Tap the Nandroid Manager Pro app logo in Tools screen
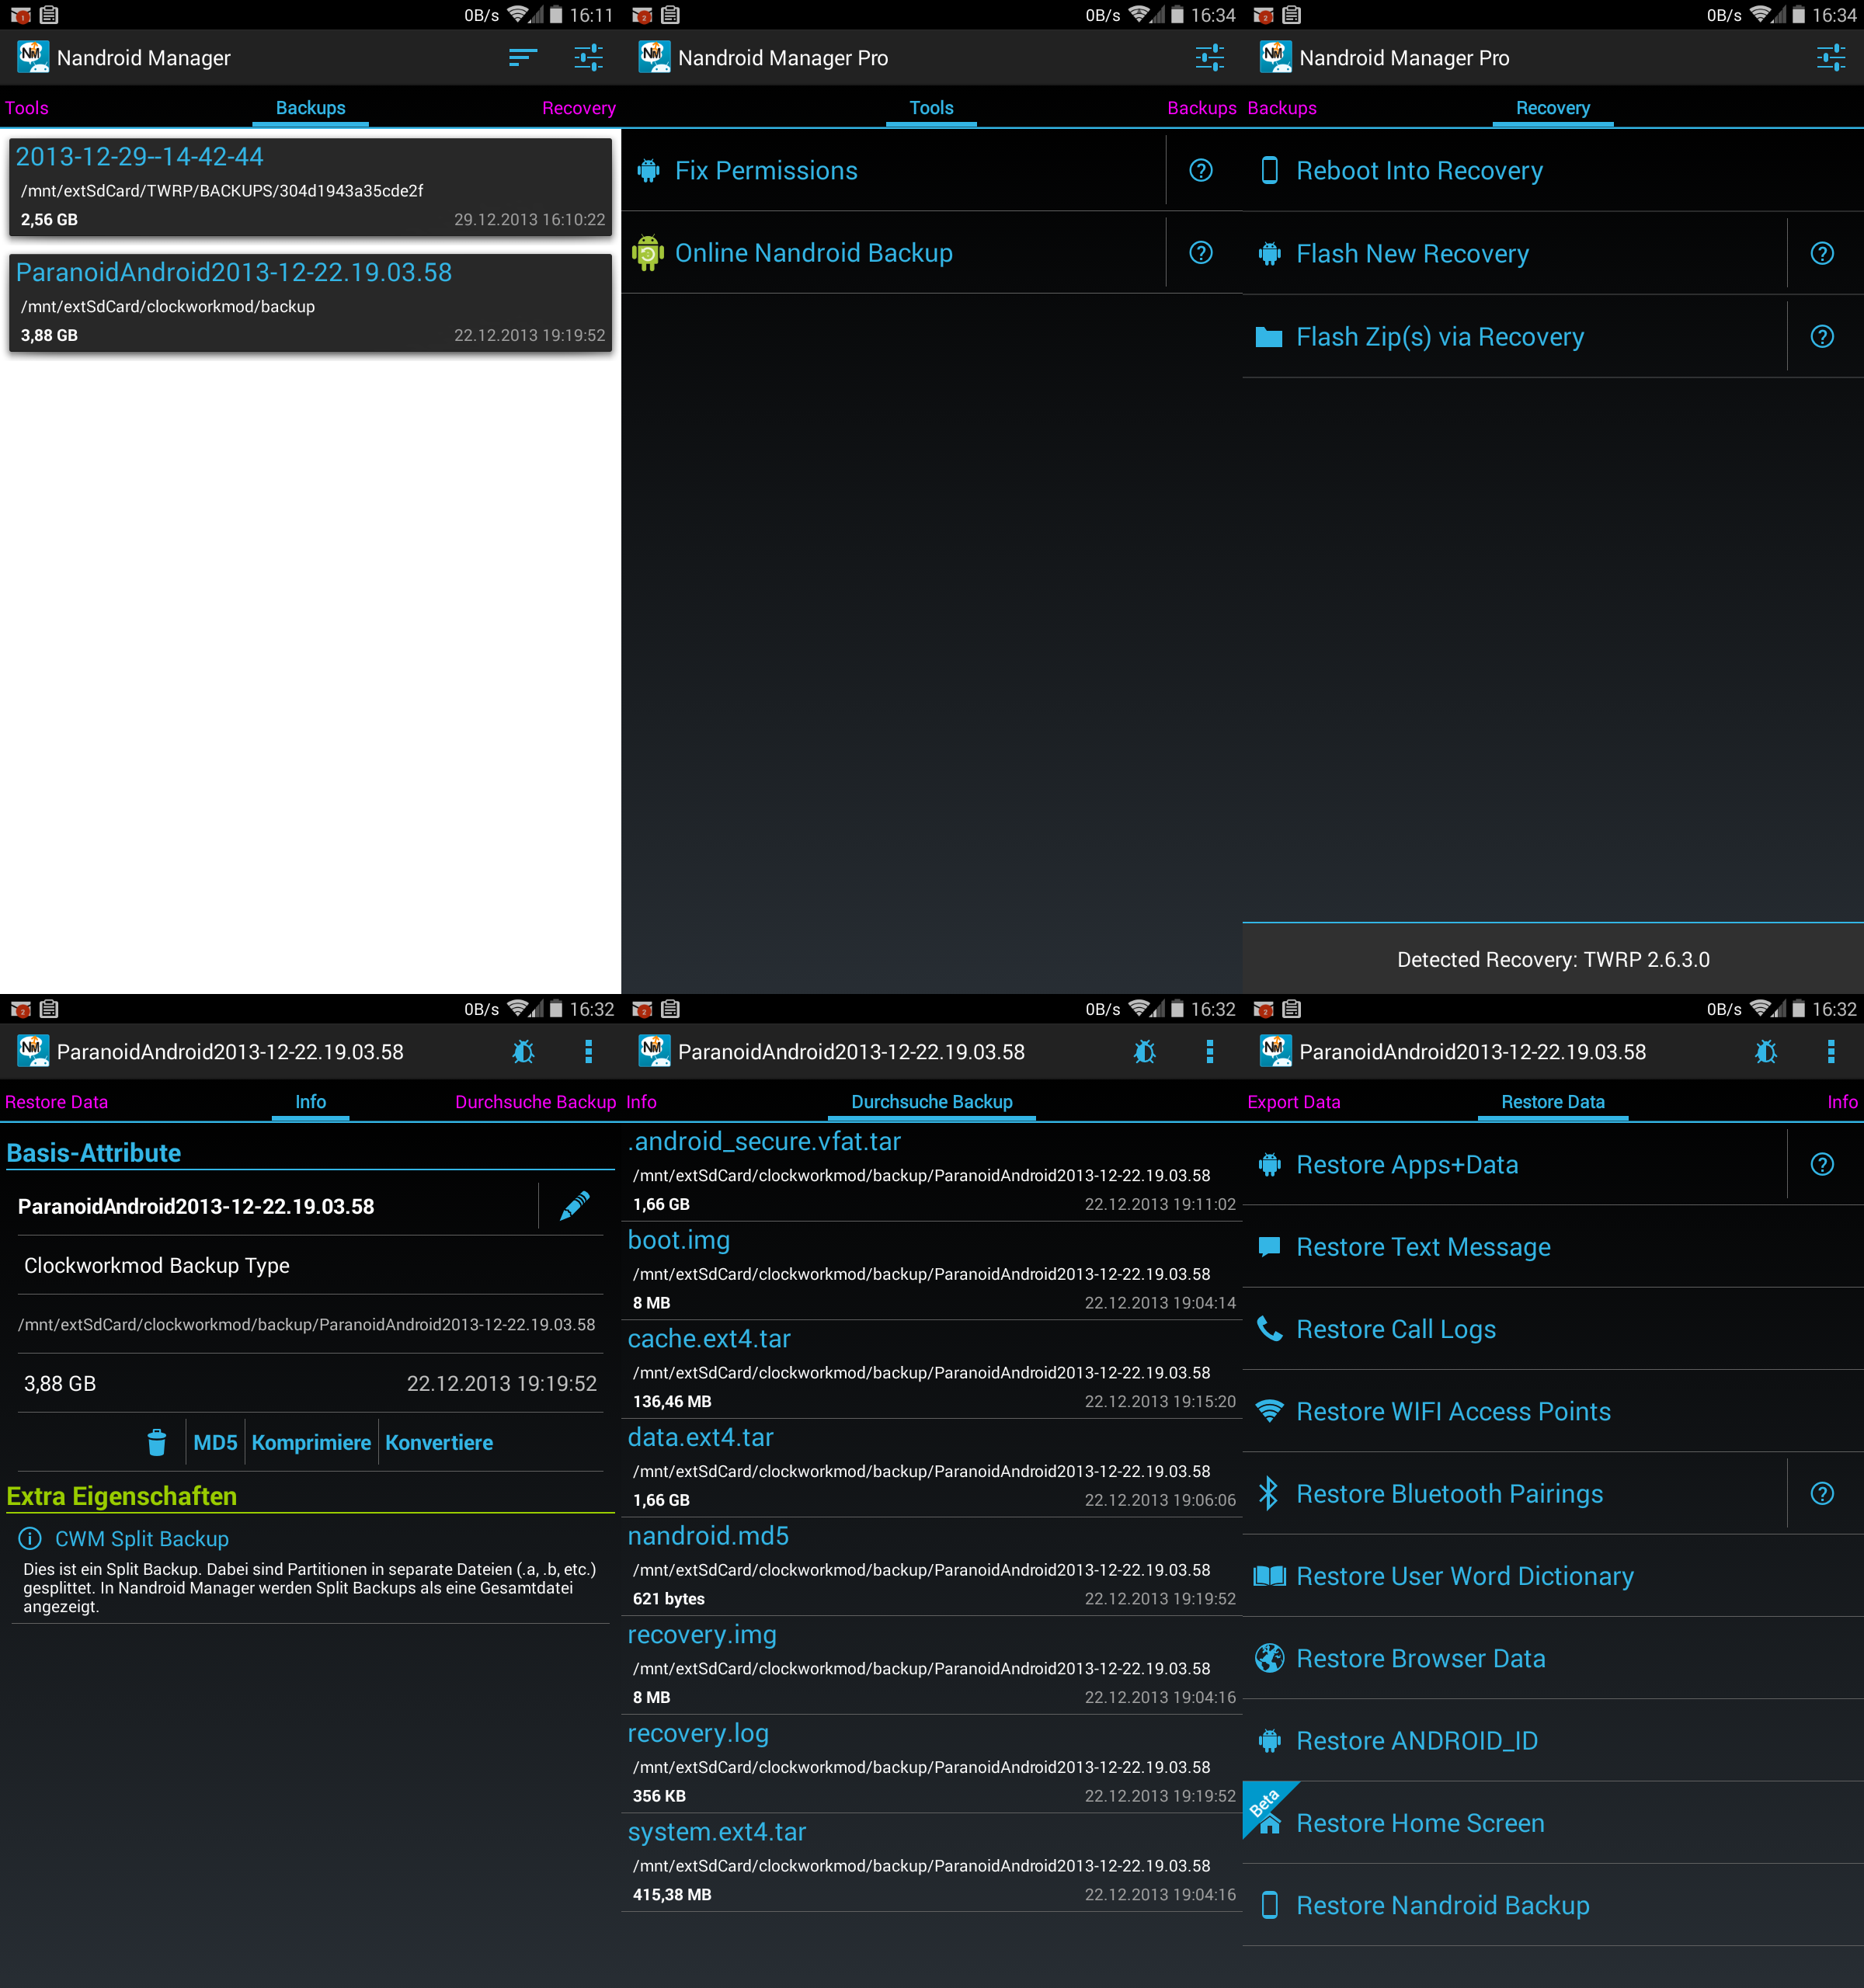This screenshot has width=1864, height=1988. tap(654, 57)
